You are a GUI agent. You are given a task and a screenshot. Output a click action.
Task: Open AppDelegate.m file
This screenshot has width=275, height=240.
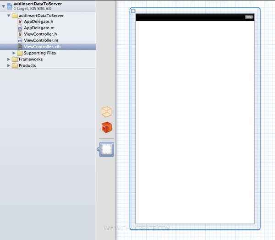pyautogui.click(x=39, y=28)
